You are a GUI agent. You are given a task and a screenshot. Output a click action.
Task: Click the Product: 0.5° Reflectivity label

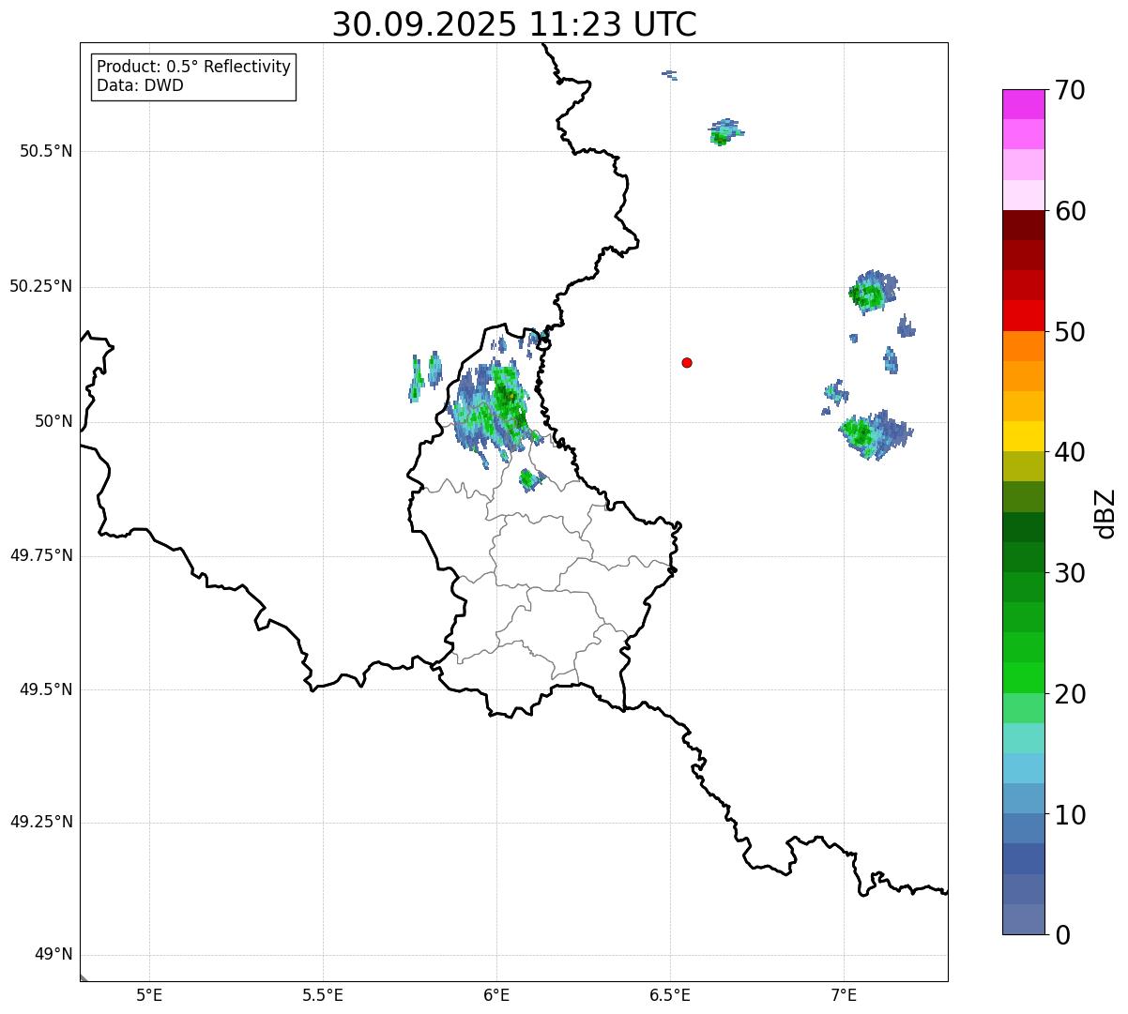pyautogui.click(x=193, y=67)
